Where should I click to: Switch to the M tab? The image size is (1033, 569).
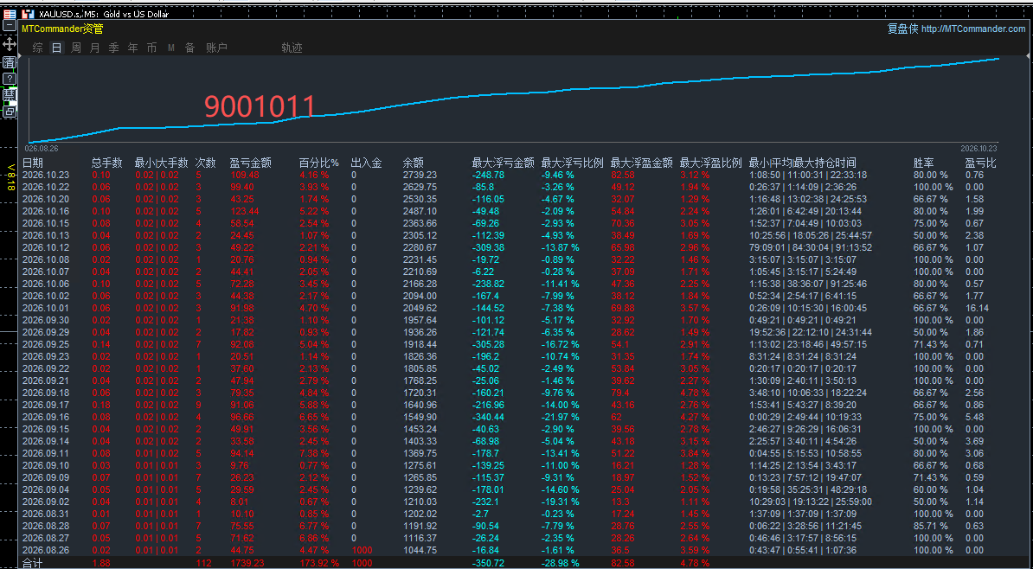click(x=171, y=48)
